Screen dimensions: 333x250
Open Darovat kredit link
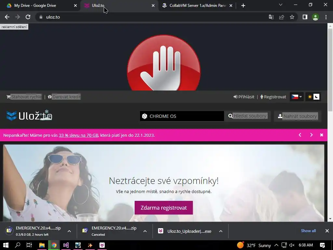coord(64,97)
